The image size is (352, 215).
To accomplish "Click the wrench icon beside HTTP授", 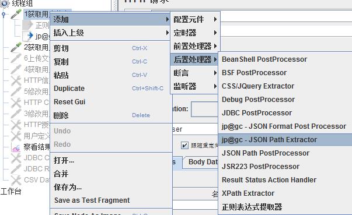I will point(16,125).
